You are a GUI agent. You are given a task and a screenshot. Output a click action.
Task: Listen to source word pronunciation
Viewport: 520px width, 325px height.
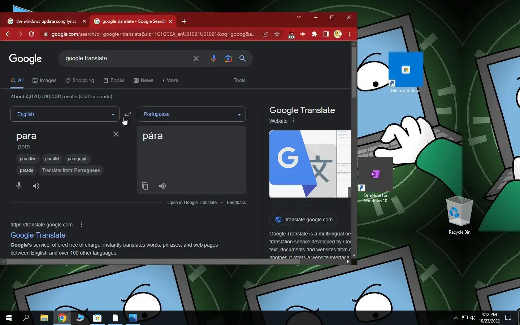(36, 186)
